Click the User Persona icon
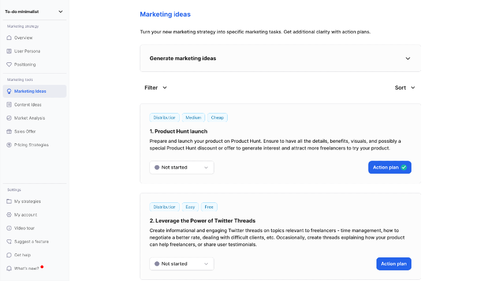The height and width of the screenshot is (281, 492). [9, 51]
